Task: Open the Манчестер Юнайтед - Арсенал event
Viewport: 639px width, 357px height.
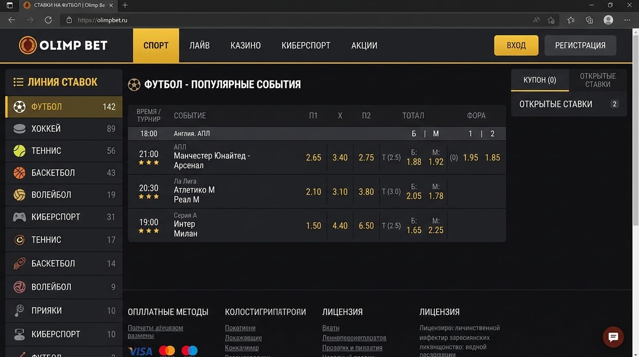Action: 212,161
